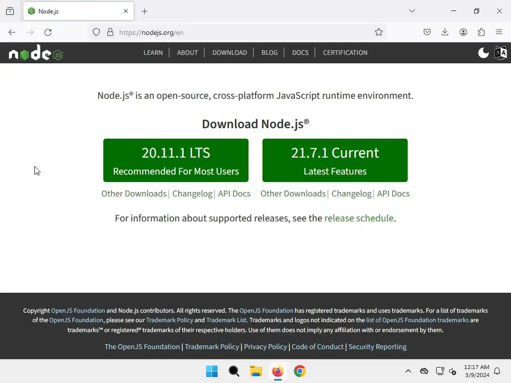Viewport: 511px width, 383px height.
Task: Go back using the back arrow
Action: click(x=12, y=32)
